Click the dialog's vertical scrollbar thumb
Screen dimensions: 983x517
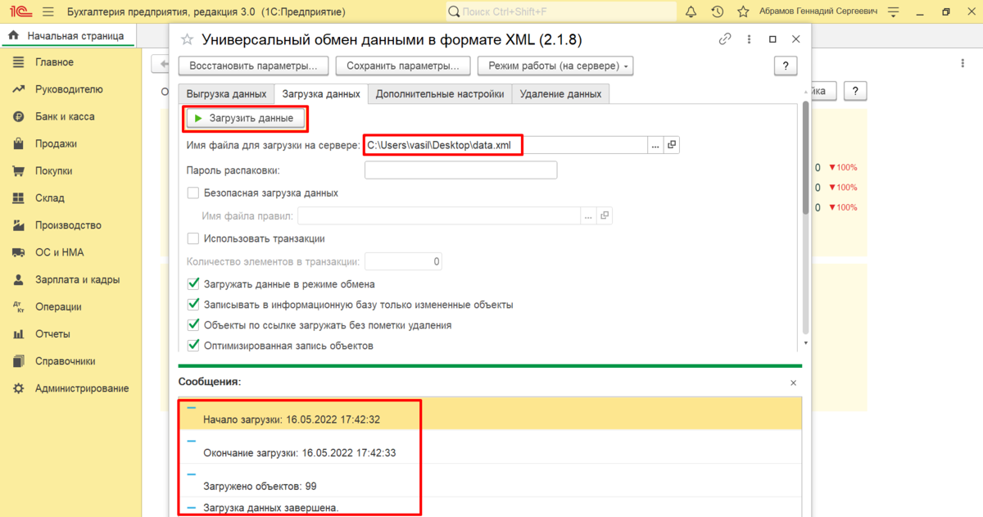(805, 160)
